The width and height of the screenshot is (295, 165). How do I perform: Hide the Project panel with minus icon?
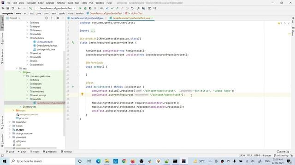click(63, 18)
